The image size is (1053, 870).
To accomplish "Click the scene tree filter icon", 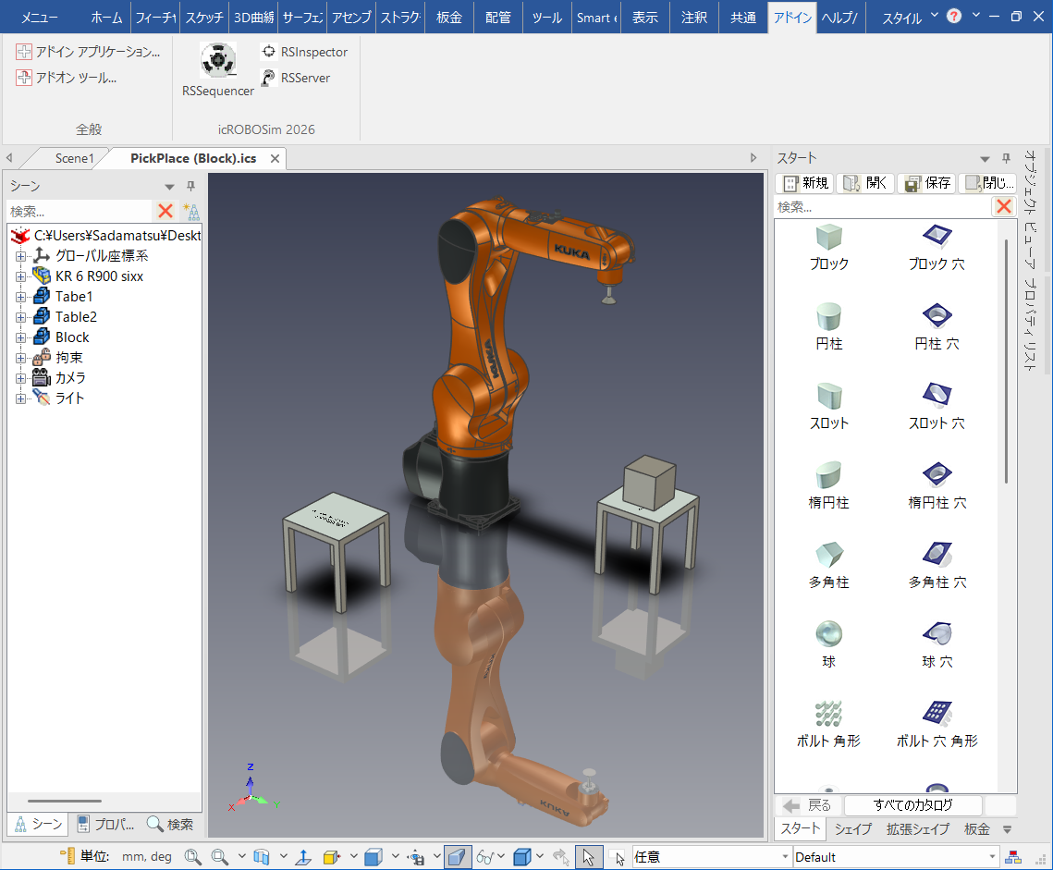I will 192,212.
